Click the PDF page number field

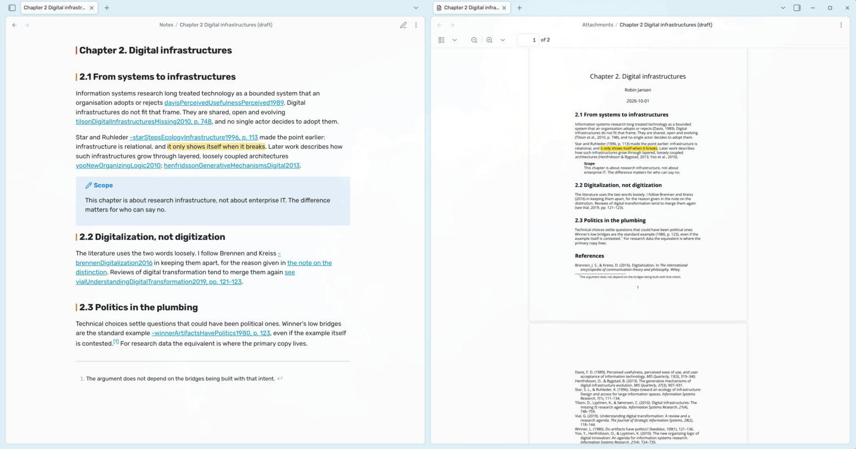coord(528,40)
